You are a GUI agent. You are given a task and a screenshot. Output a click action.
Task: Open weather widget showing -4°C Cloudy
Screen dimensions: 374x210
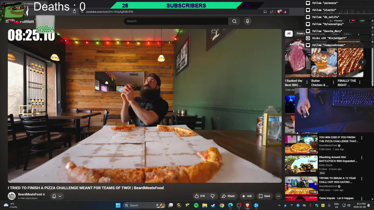(11, 205)
